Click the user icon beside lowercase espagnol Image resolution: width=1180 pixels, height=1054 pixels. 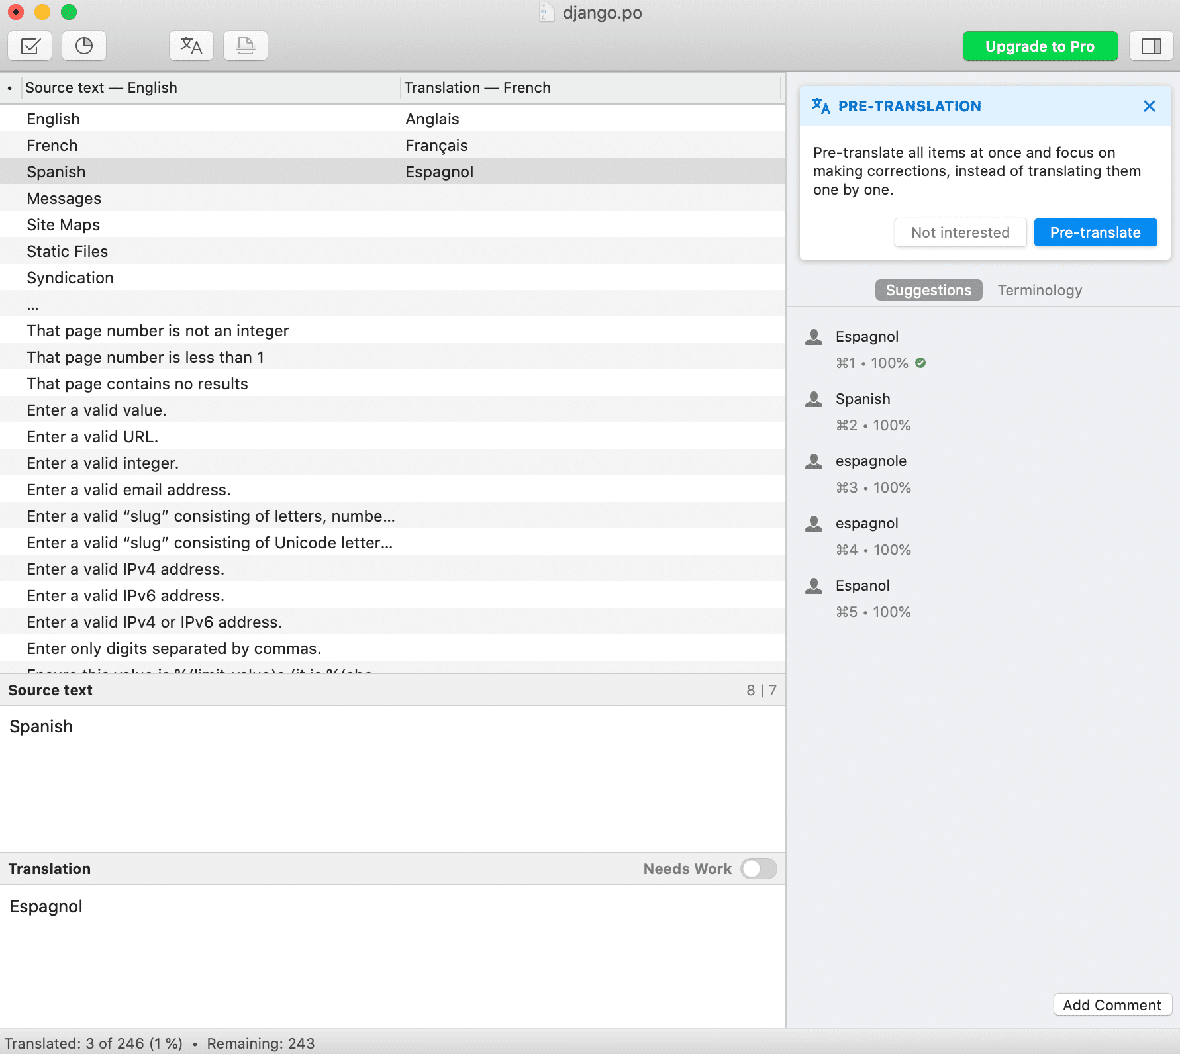814,524
